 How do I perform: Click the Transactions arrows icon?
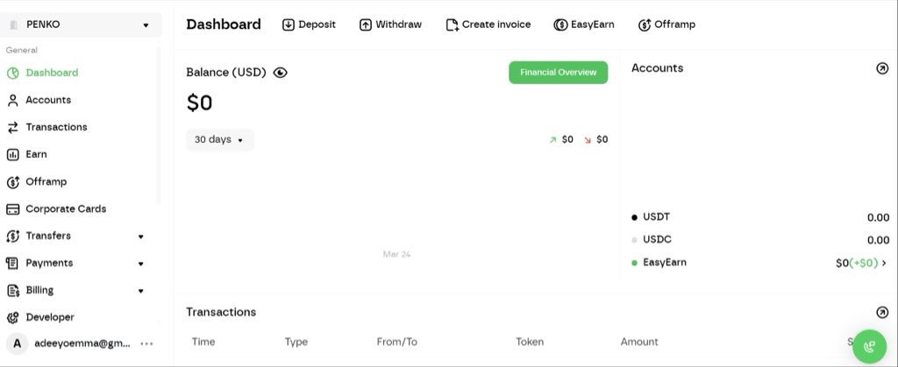tap(12, 128)
